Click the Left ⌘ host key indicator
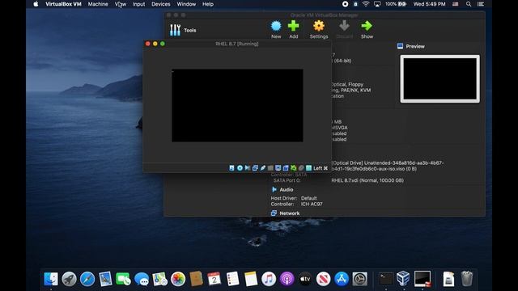The height and width of the screenshot is (291, 518). pos(321,168)
